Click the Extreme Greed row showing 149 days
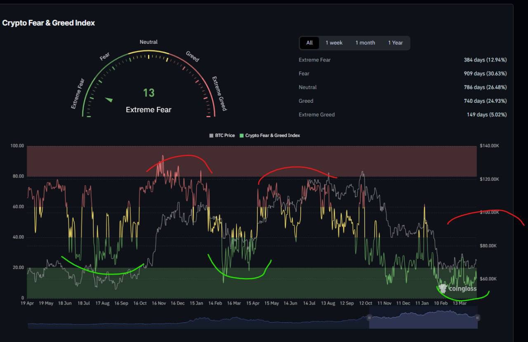528x342 pixels. point(402,114)
